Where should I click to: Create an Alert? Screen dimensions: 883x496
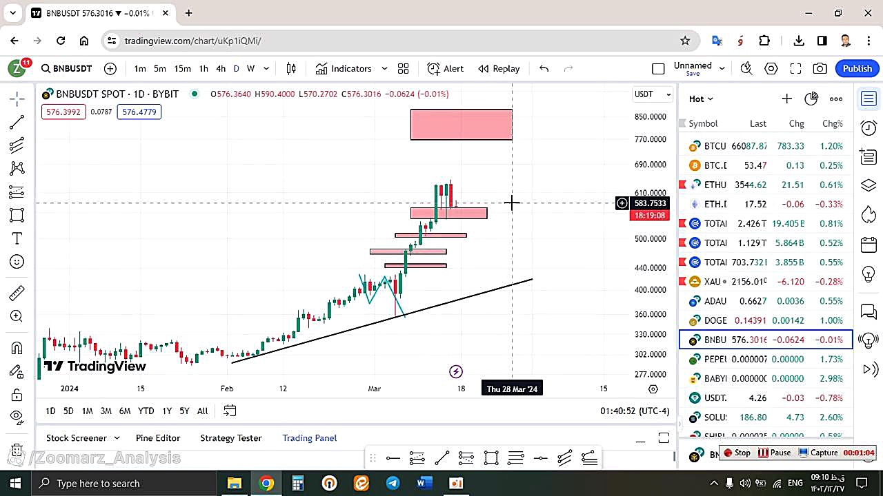[446, 68]
